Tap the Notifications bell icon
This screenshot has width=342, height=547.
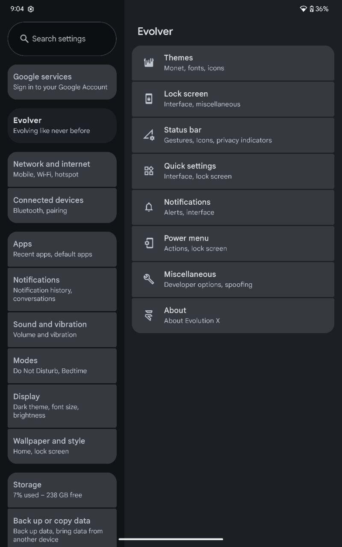149,207
